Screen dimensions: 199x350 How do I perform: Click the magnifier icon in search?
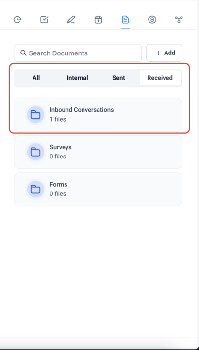(23, 53)
